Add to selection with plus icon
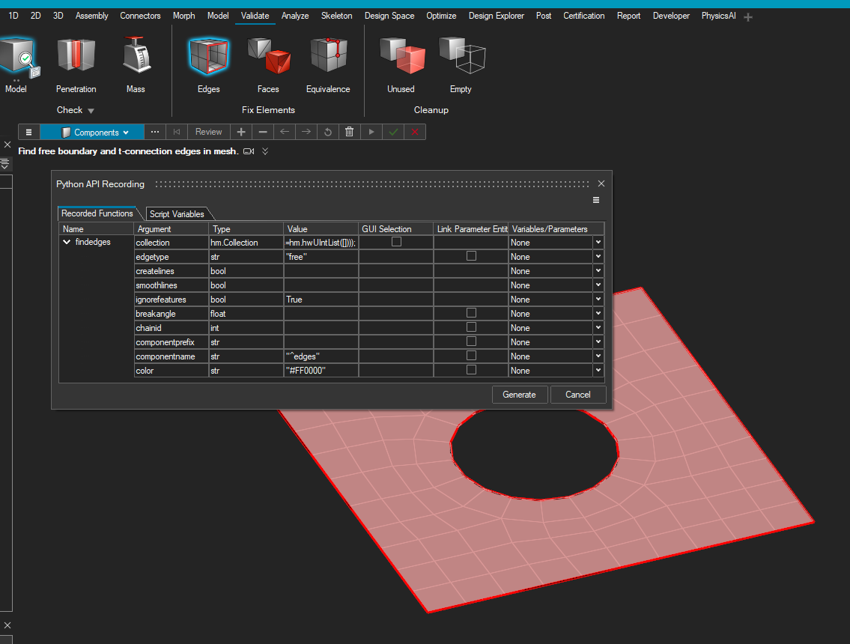This screenshot has height=644, width=850. point(241,132)
